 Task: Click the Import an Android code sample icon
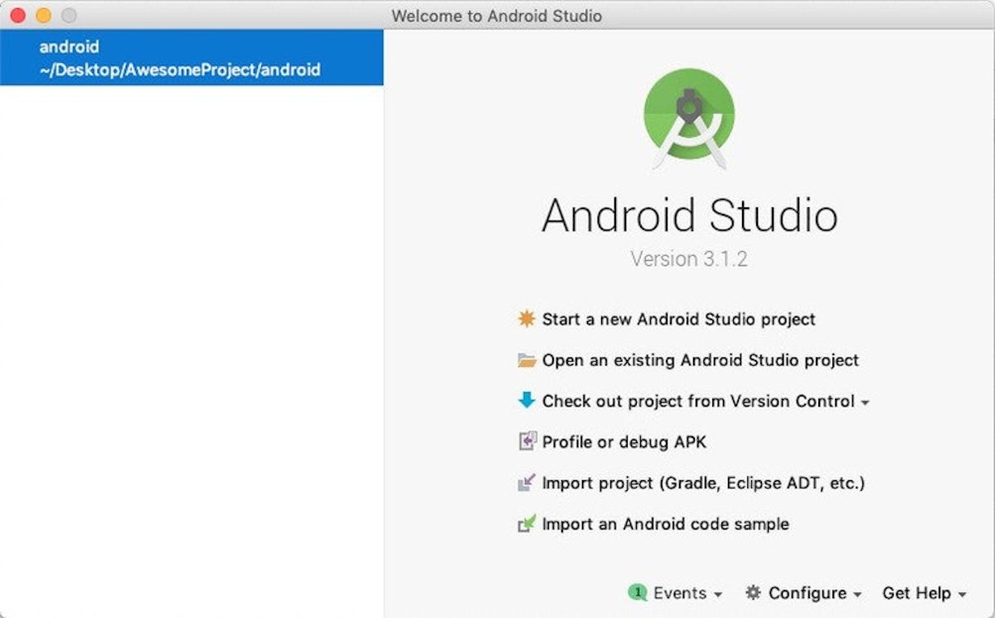pos(526,523)
